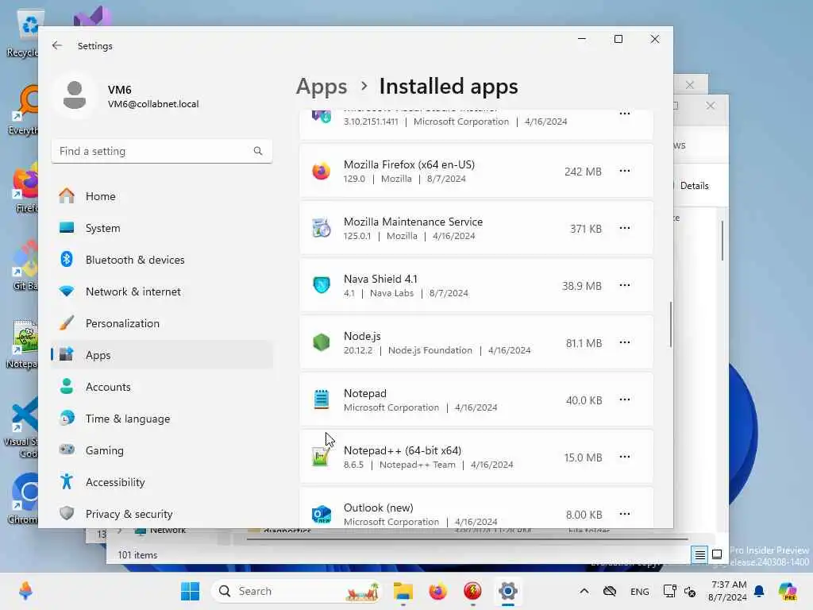Open more options for Mozilla Firefox
This screenshot has width=813, height=610.
(625, 171)
